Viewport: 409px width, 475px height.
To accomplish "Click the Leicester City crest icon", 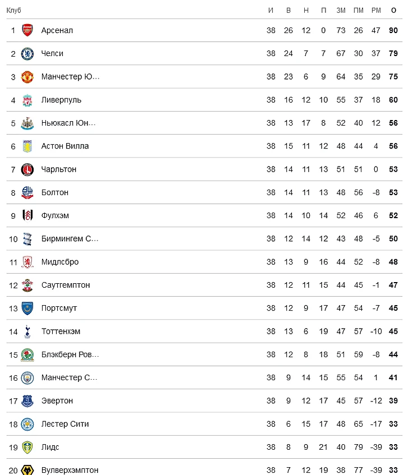I will (27, 424).
